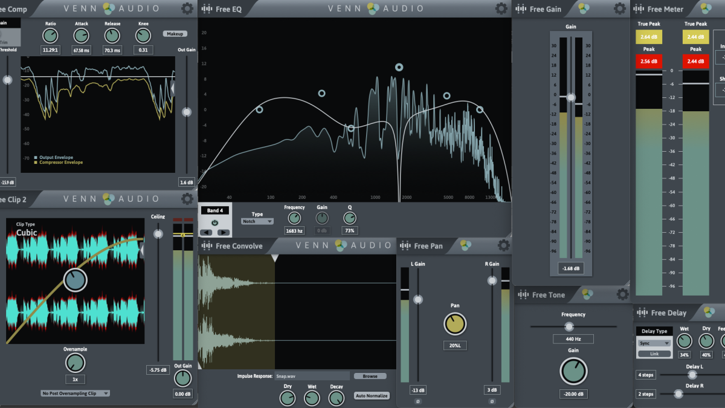Open Free Clip 2 settings gear
The height and width of the screenshot is (408, 725).
point(187,198)
